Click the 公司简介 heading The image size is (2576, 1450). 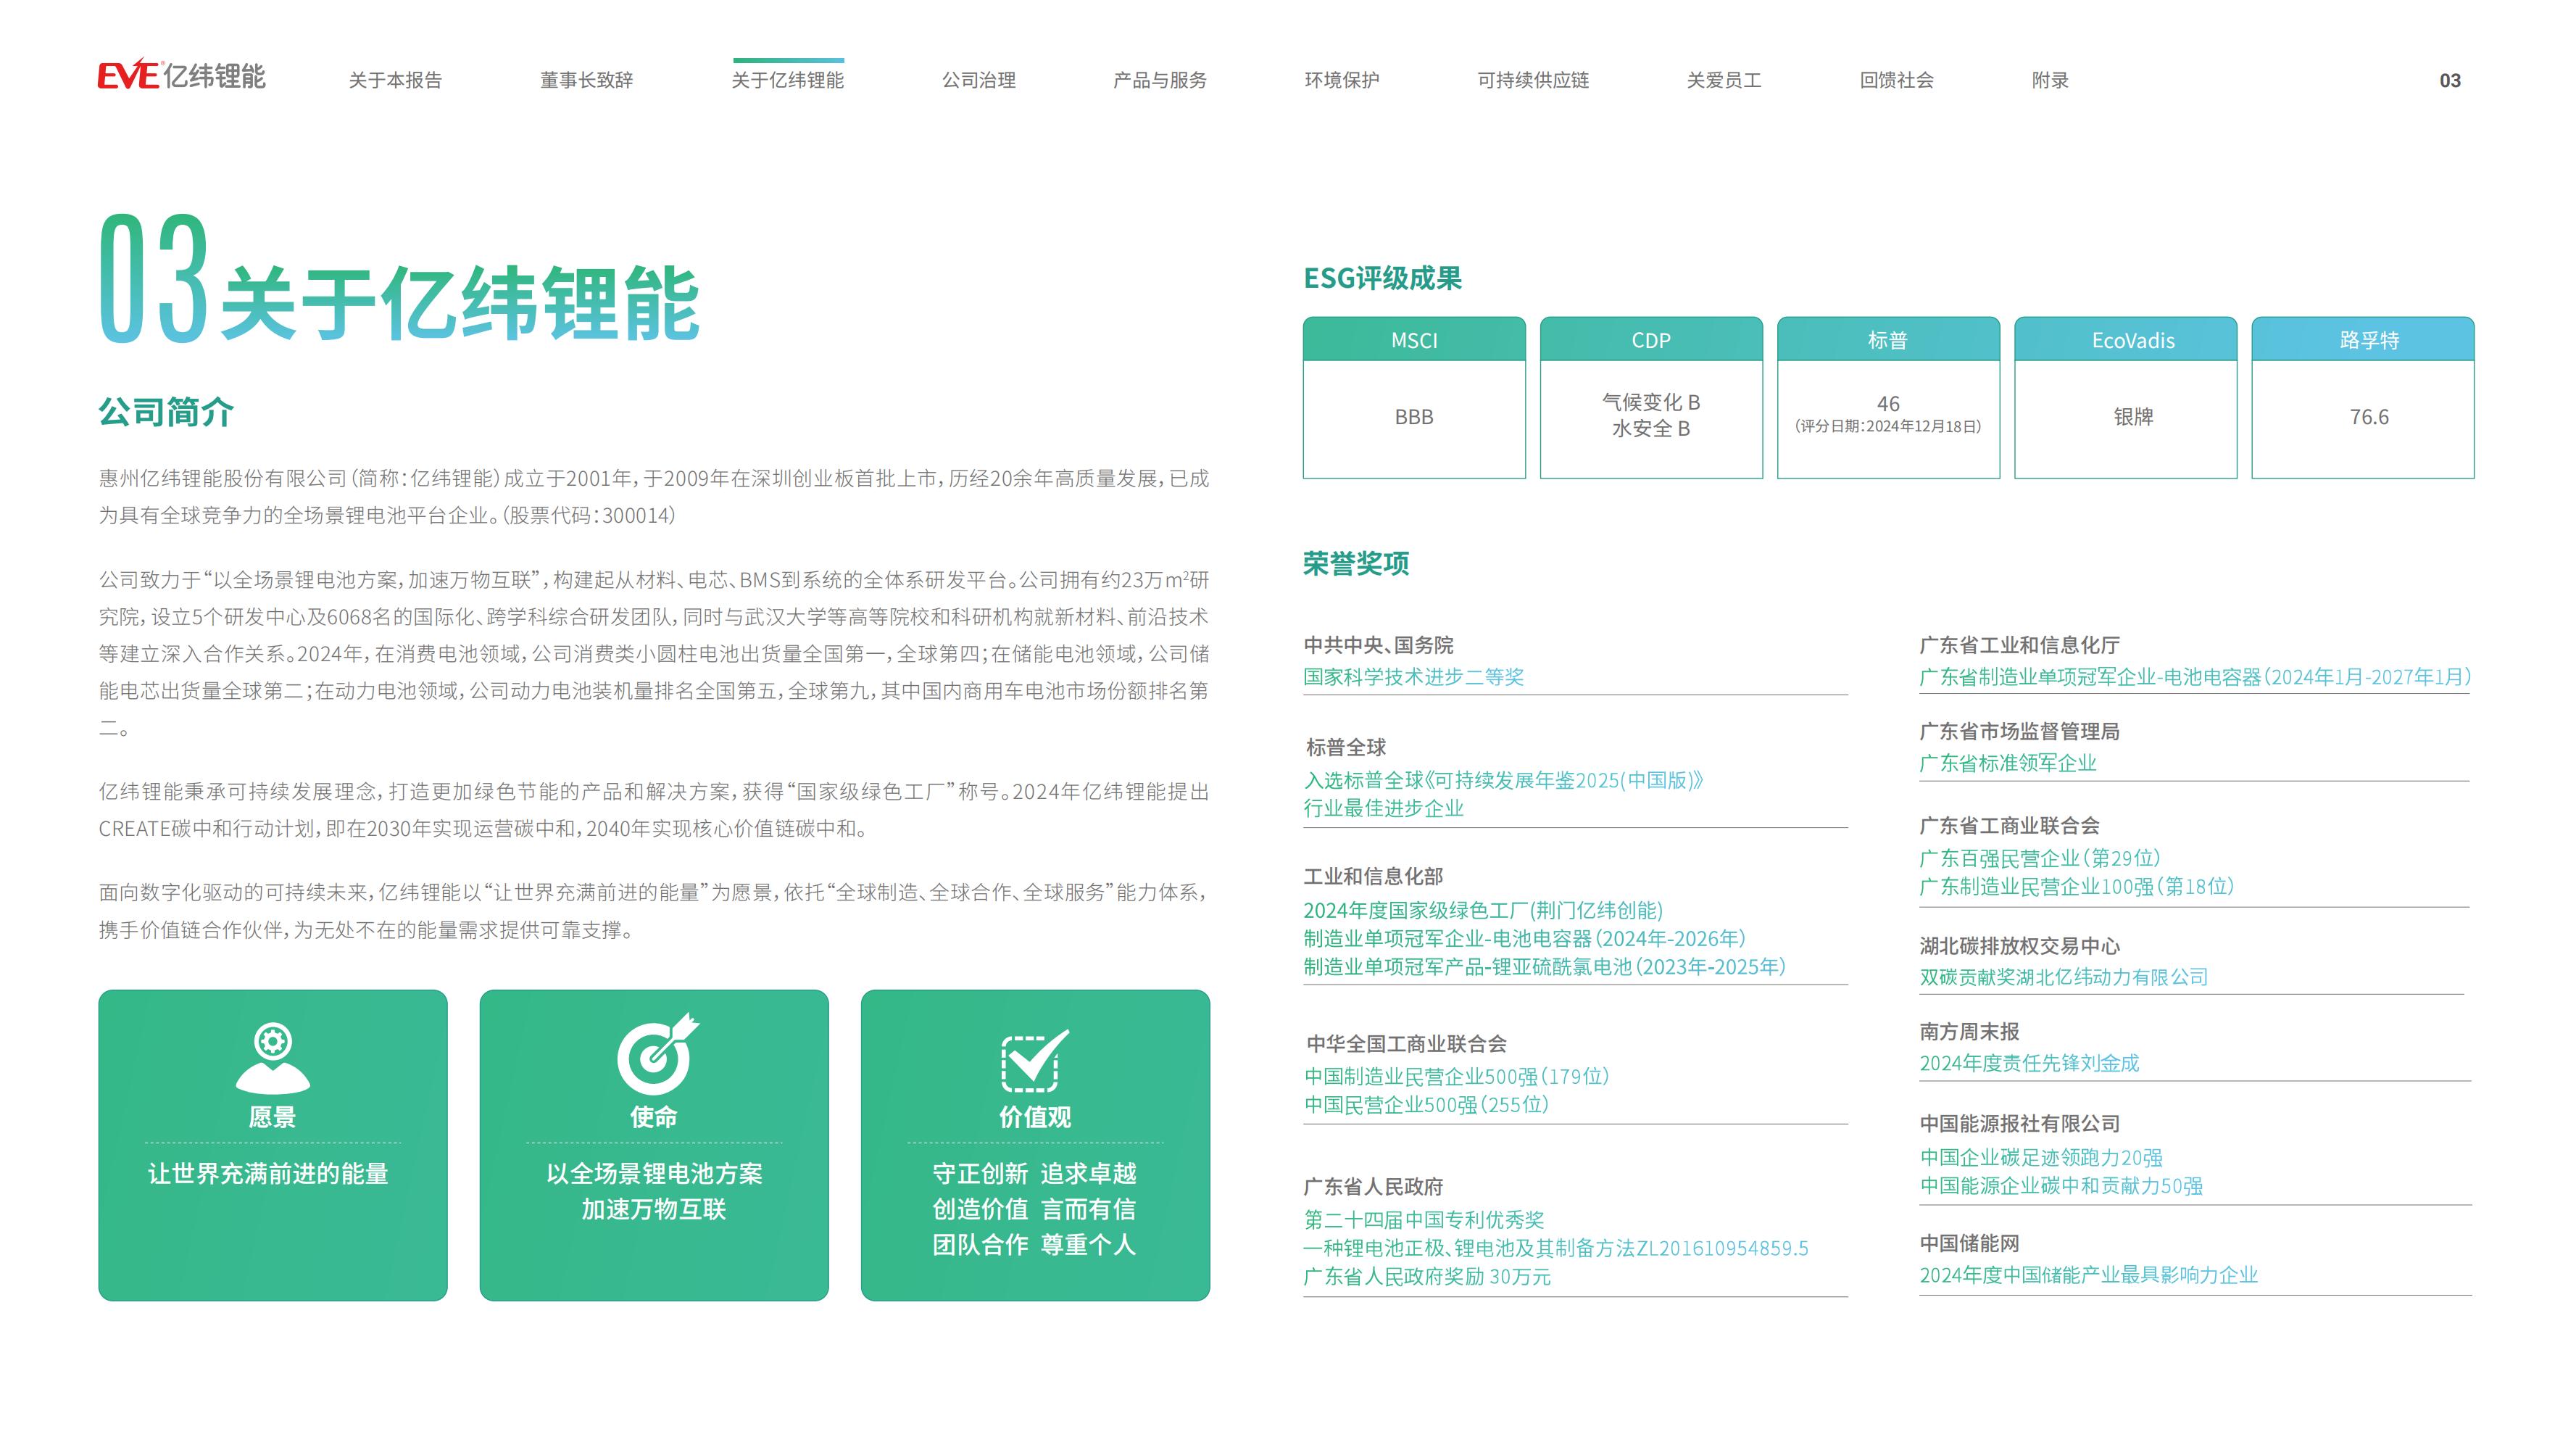tap(166, 412)
